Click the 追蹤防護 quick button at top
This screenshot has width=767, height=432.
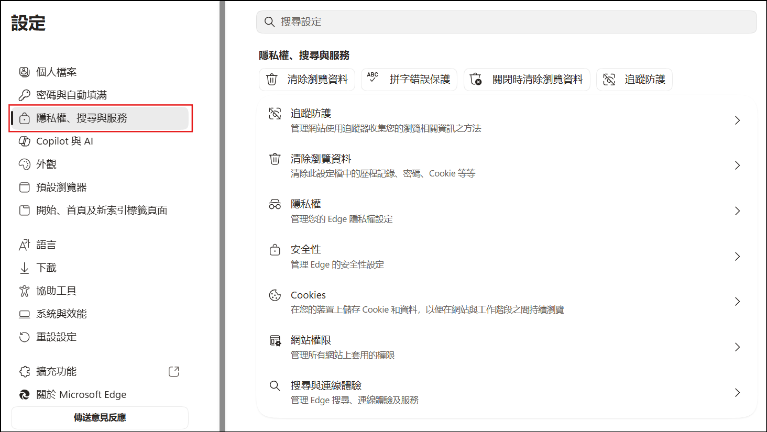[634, 80]
